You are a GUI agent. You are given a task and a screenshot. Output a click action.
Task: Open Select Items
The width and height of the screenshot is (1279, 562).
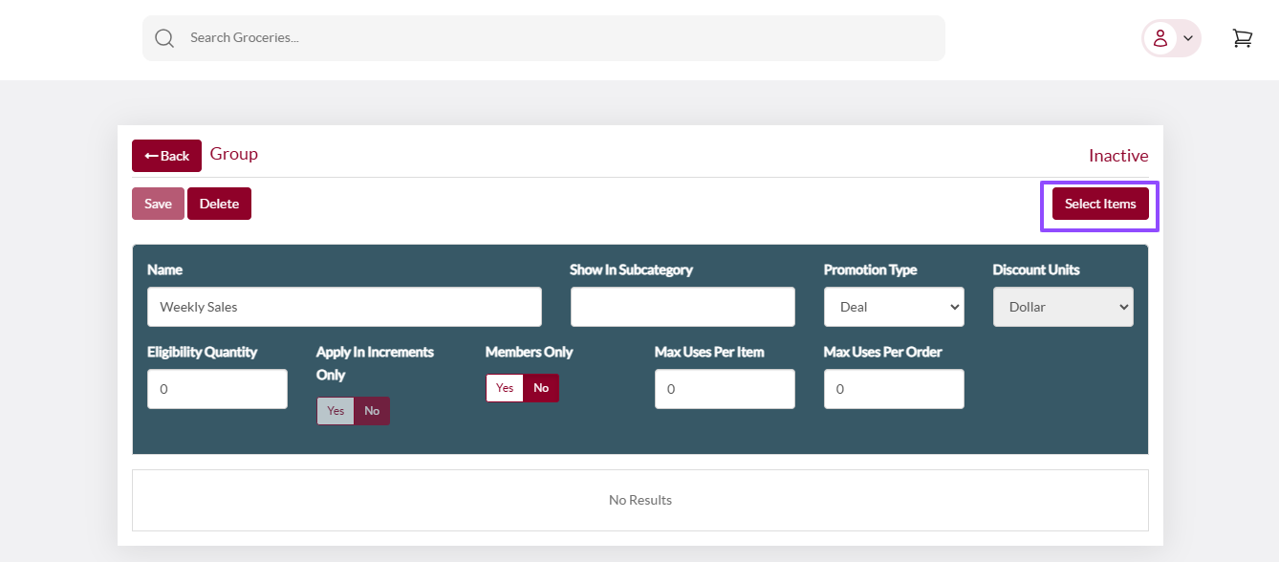[1100, 204]
